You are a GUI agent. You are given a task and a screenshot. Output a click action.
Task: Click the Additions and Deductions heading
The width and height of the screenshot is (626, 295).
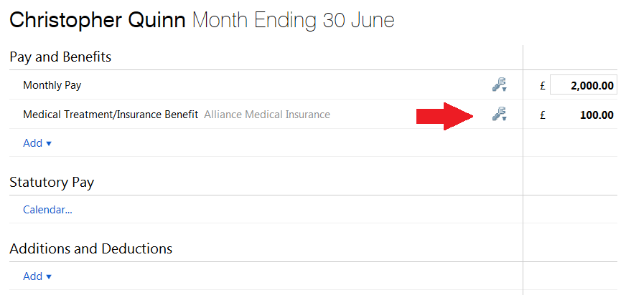91,249
